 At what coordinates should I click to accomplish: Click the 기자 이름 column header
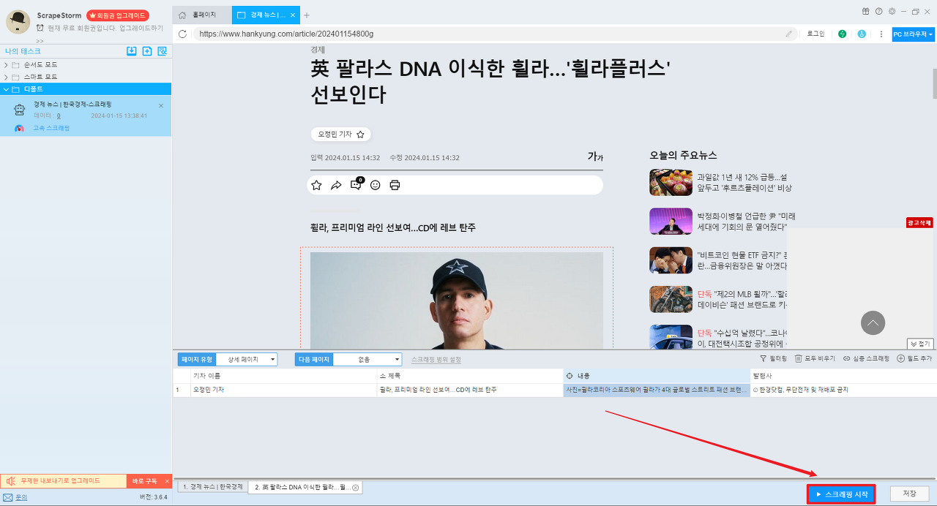283,375
